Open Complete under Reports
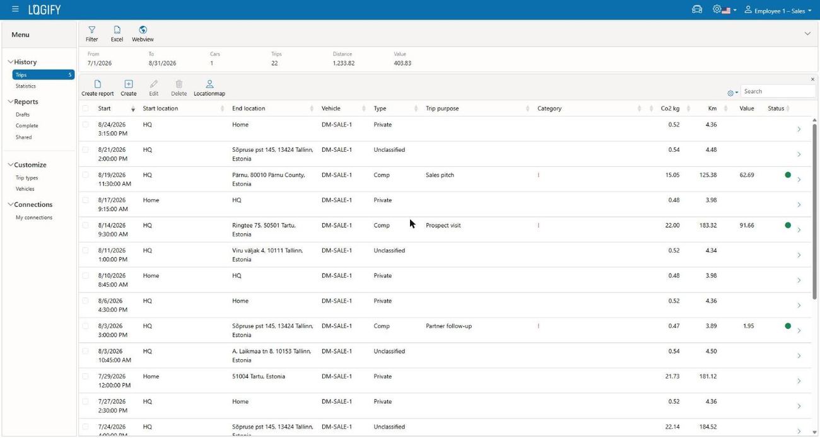 click(27, 126)
